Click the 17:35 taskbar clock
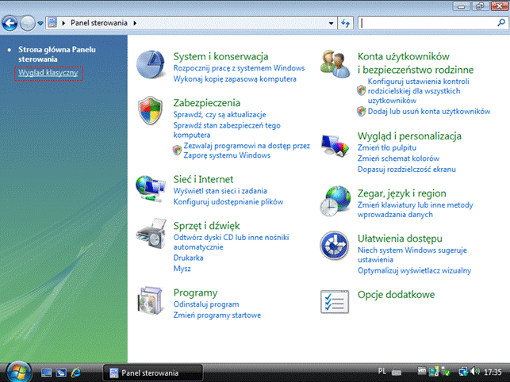 [x=493, y=372]
